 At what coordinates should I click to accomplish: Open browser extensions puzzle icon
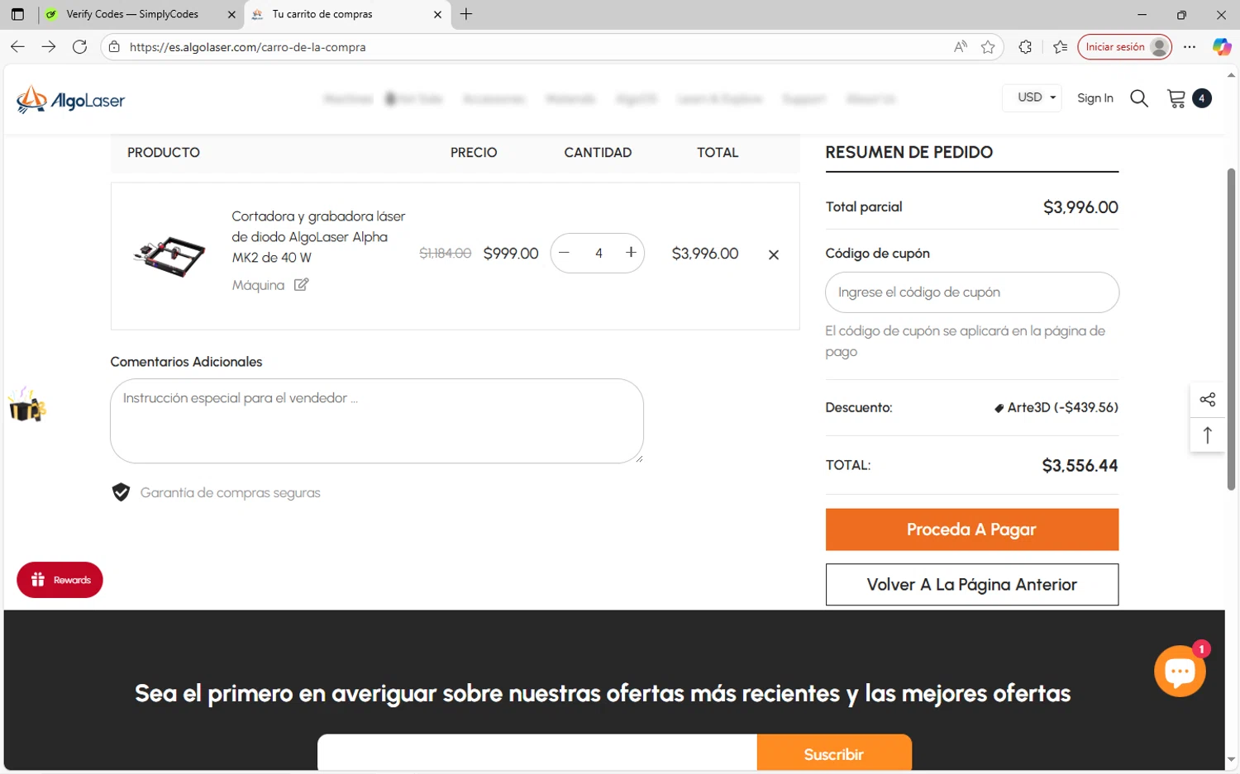[x=1025, y=47]
